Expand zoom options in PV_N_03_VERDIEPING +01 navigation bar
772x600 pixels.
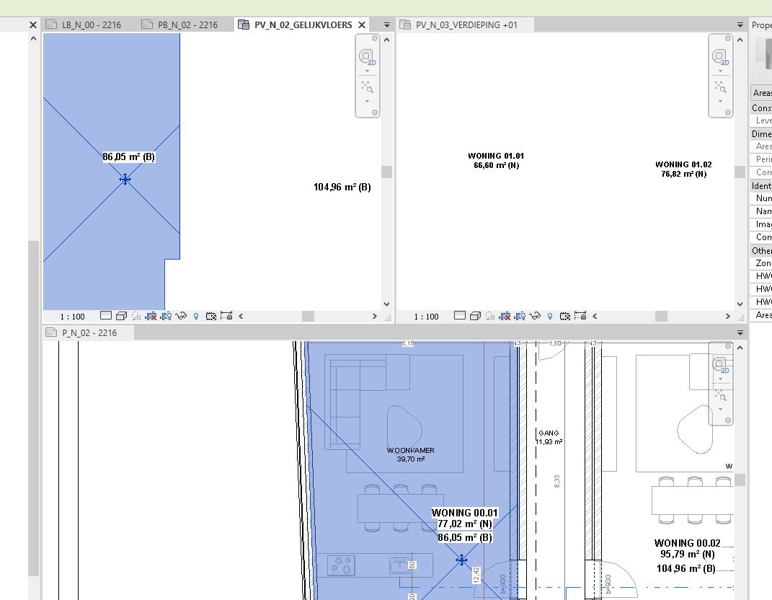click(x=720, y=101)
